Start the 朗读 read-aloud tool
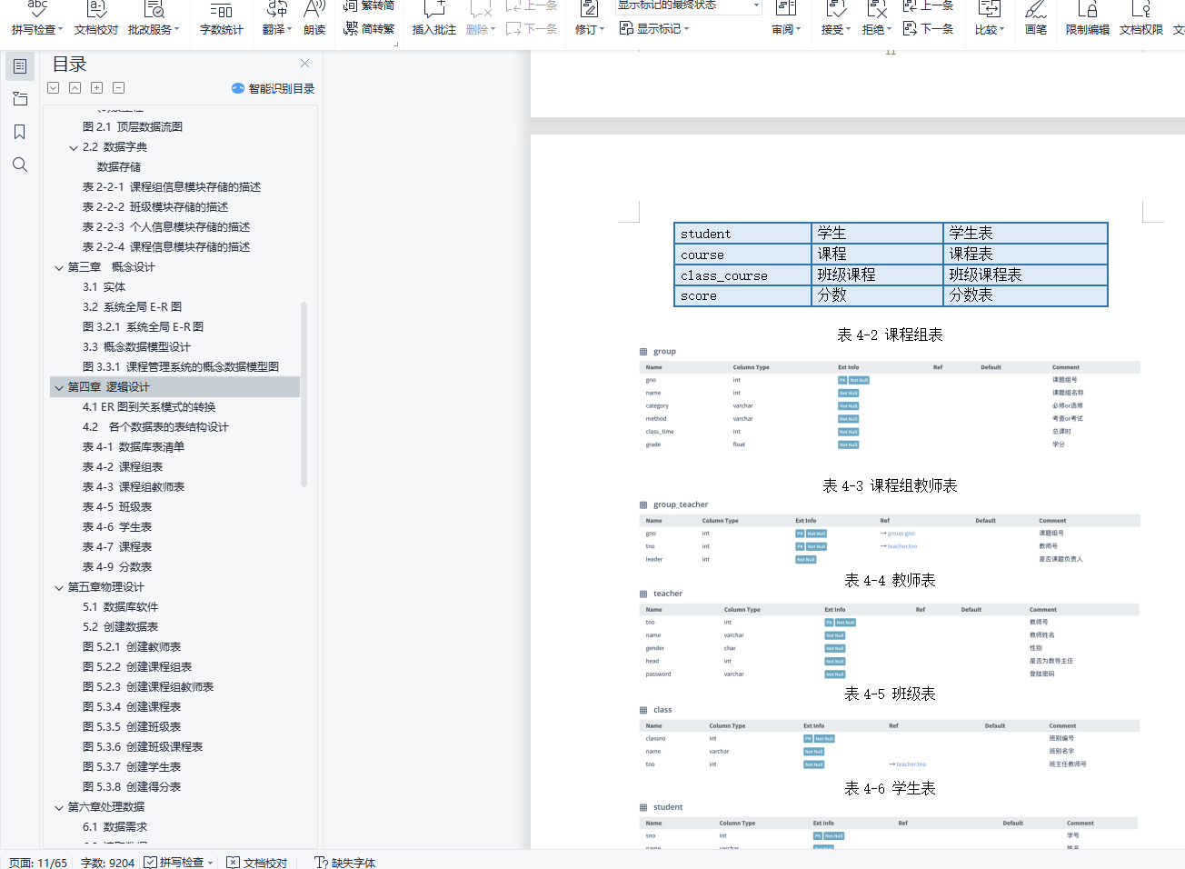Screen dimensions: 1185x869 [314, 18]
